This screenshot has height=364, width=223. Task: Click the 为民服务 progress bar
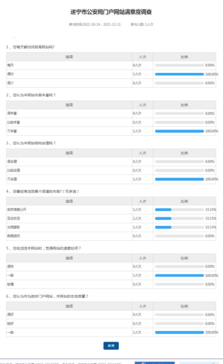[179, 227]
